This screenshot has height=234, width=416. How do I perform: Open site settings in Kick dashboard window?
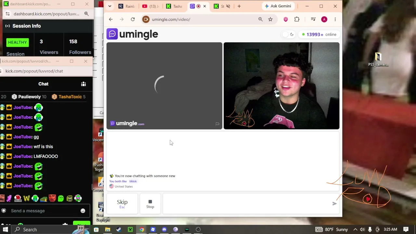tap(7, 14)
